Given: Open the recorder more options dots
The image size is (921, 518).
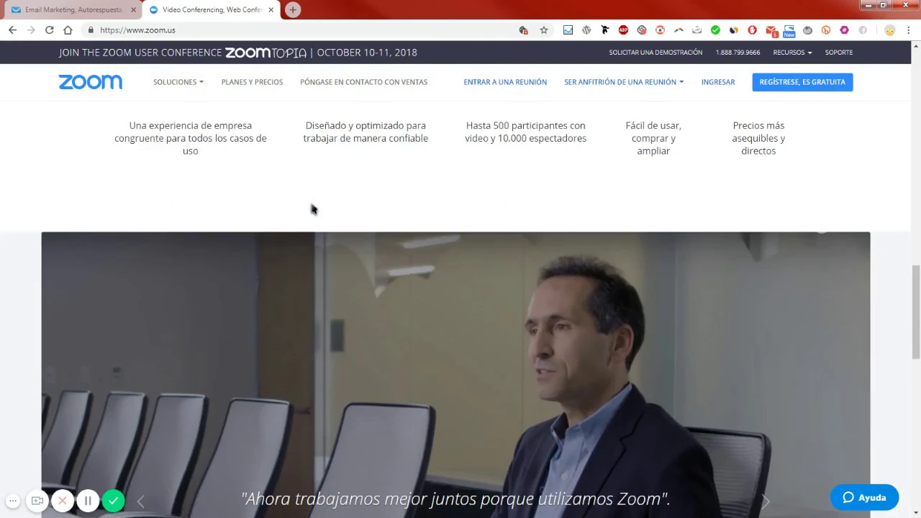Looking at the screenshot, I should [13, 501].
